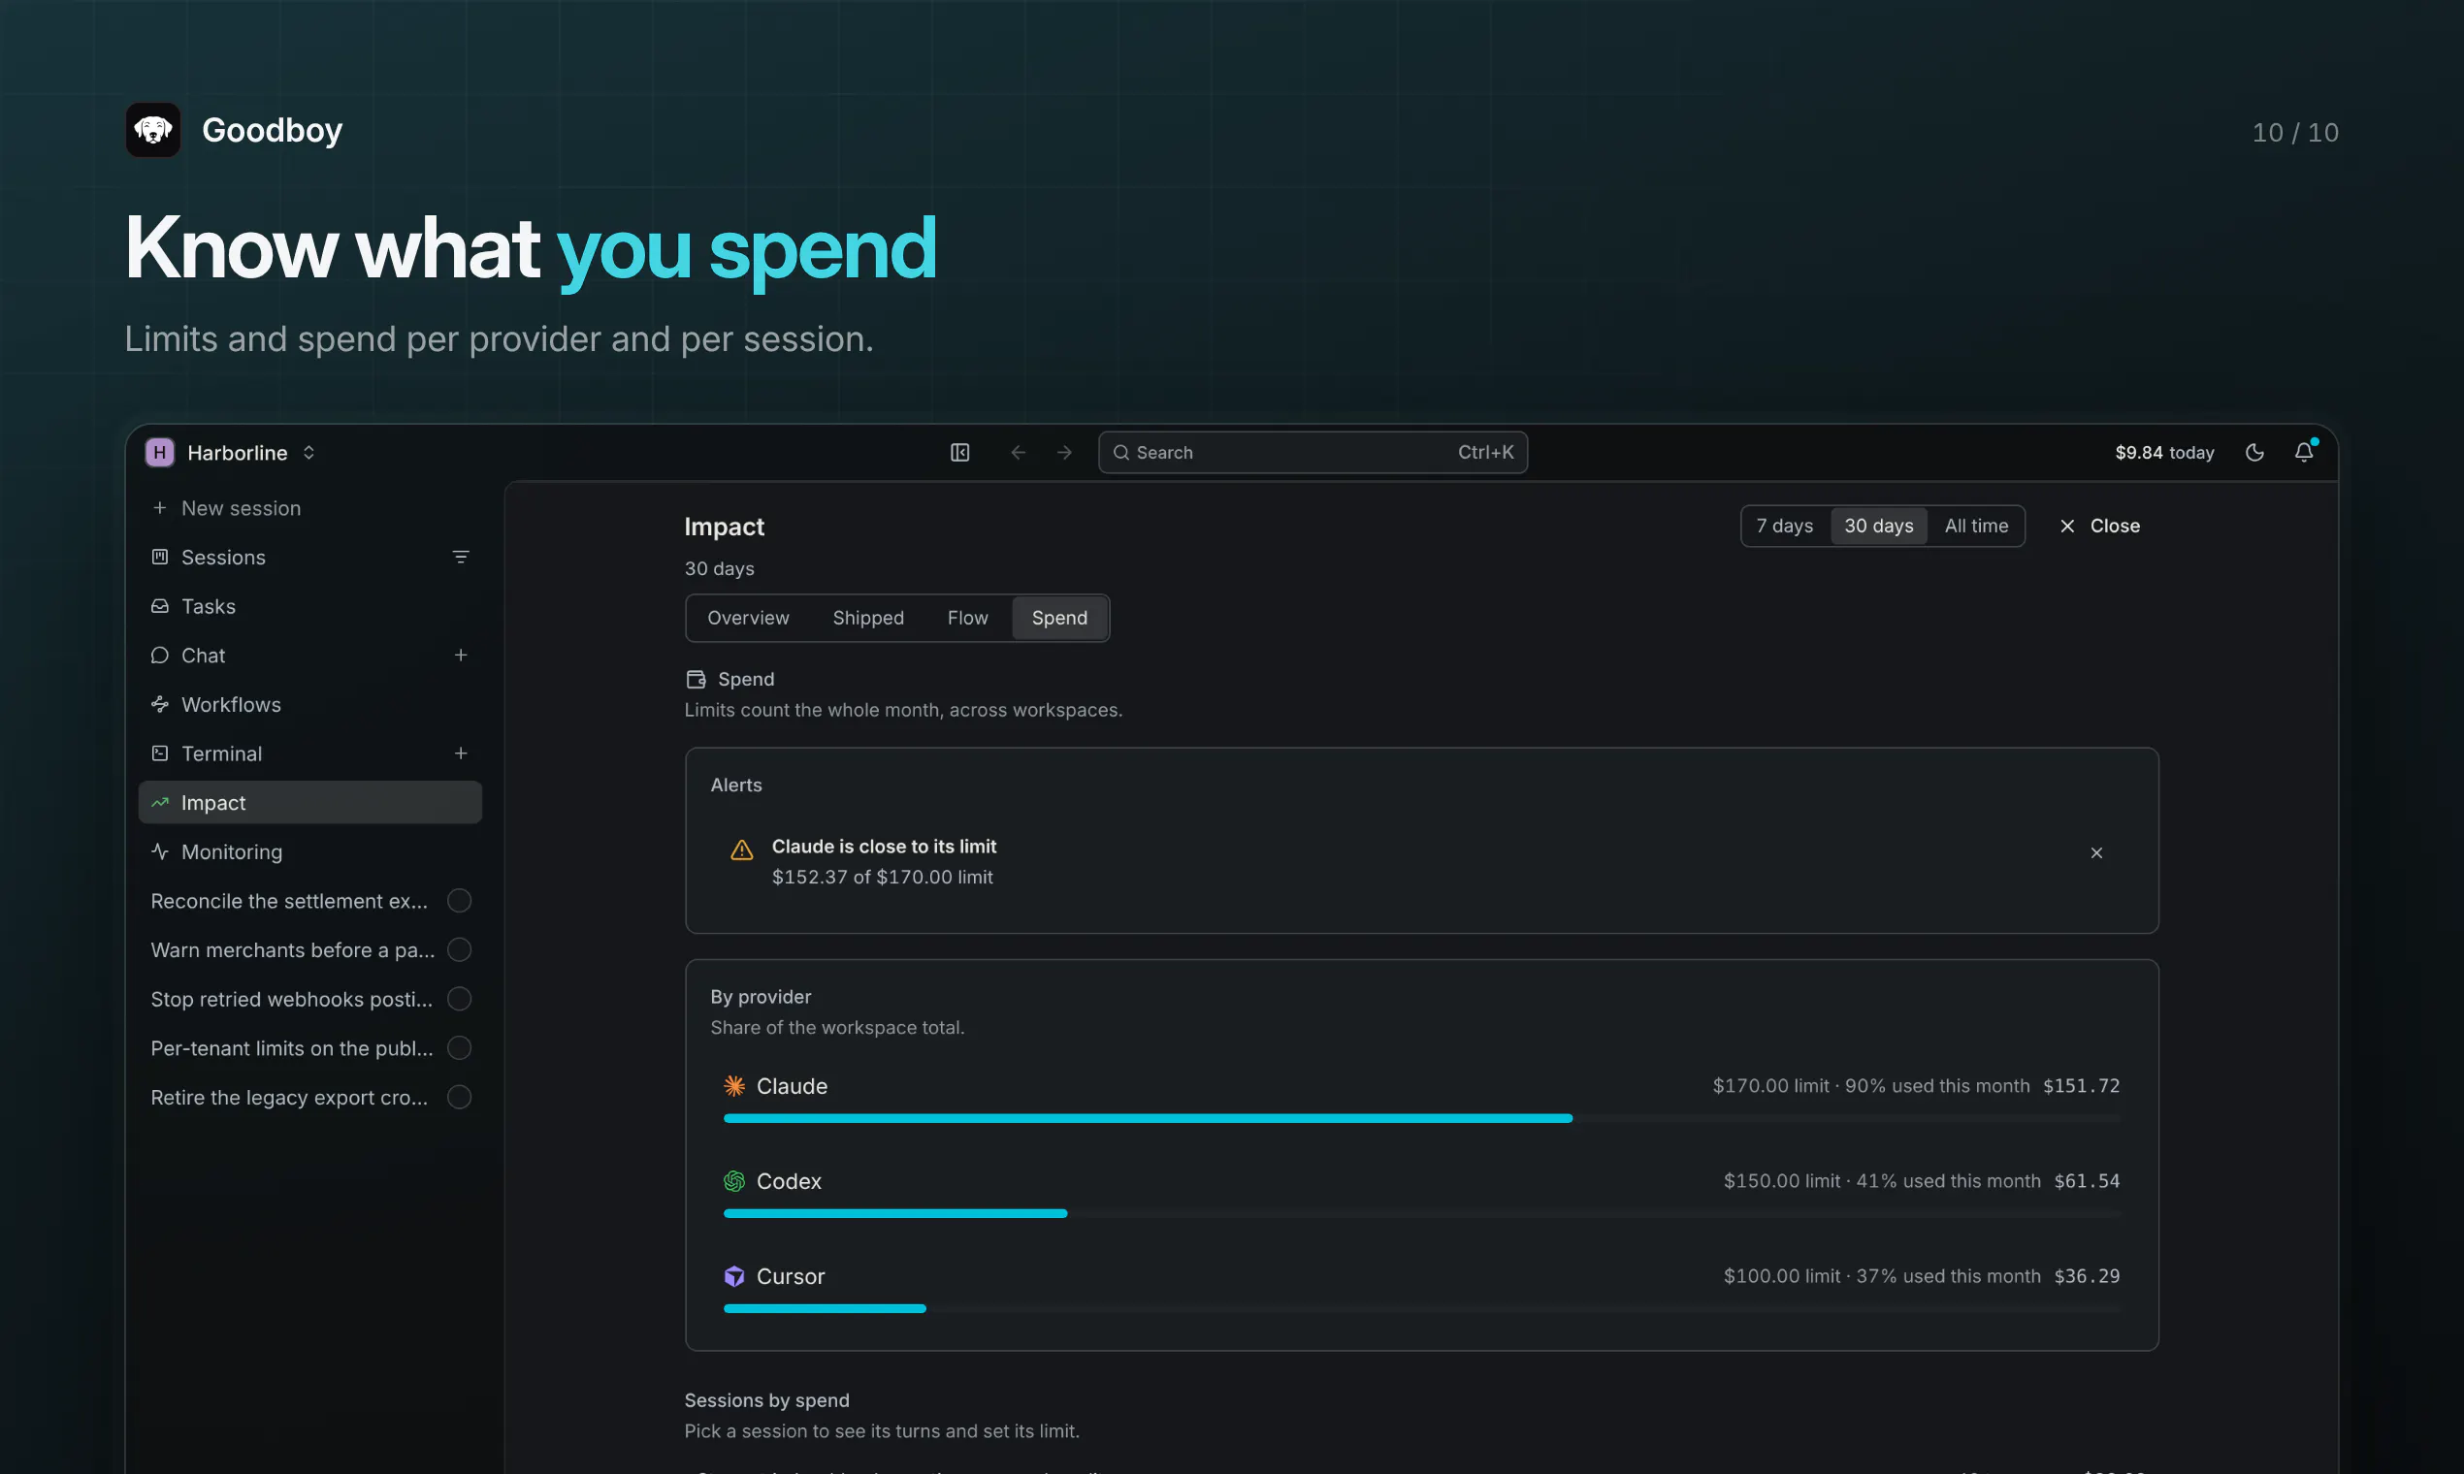Toggle status circle for Reconcile the settlement

(459, 901)
